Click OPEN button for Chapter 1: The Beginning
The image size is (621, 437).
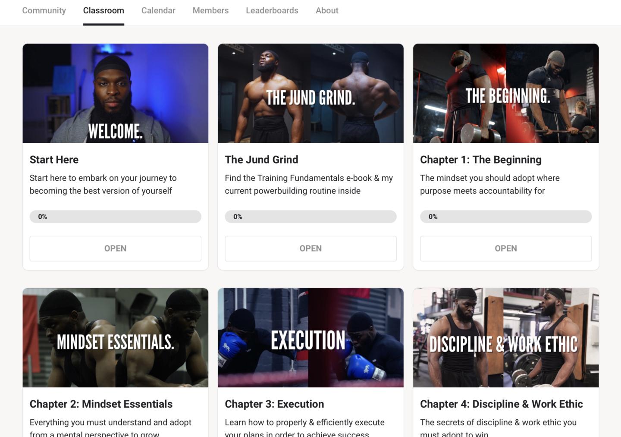coord(506,248)
